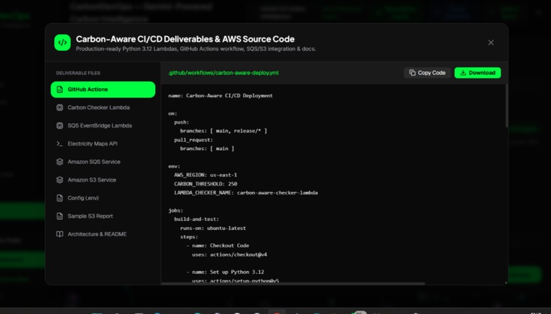Click the 'push:' line in the code
The width and height of the screenshot is (551, 314).
point(182,122)
